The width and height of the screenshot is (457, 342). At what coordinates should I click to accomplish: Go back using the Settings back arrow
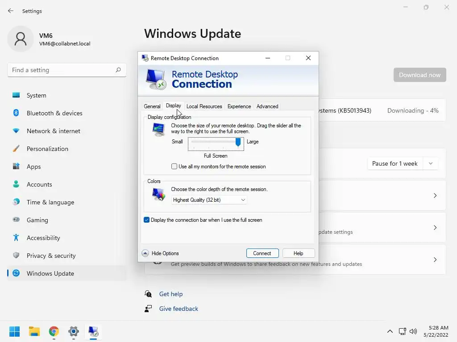click(11, 11)
